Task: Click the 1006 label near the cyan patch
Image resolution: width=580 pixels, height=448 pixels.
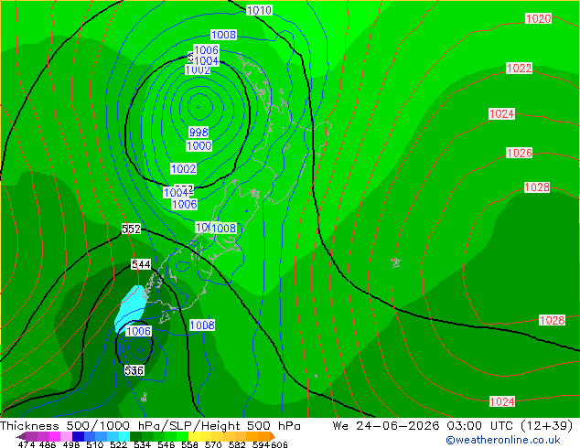Action: pos(138,331)
